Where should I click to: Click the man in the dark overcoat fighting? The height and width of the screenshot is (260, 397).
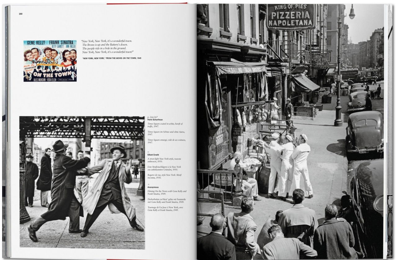pos(59,186)
